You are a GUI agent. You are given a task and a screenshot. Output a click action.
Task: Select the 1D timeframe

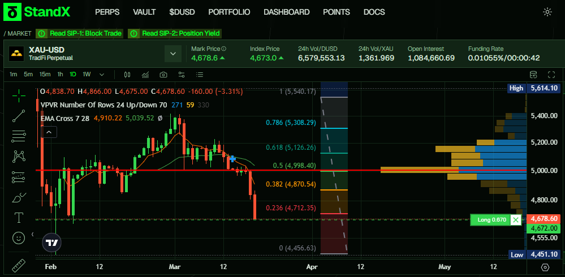pyautogui.click(x=73, y=75)
